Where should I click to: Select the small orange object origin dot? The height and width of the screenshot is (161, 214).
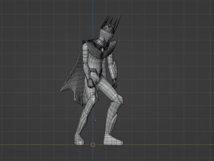[x=95, y=120]
